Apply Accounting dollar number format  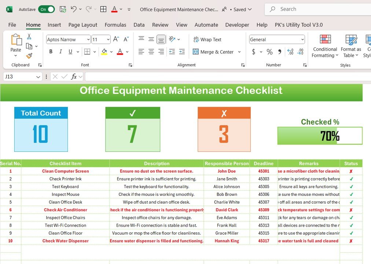[x=254, y=52]
